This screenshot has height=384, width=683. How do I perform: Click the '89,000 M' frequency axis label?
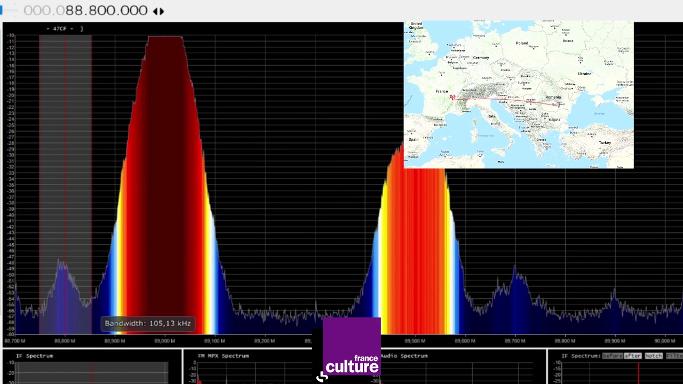coord(164,341)
